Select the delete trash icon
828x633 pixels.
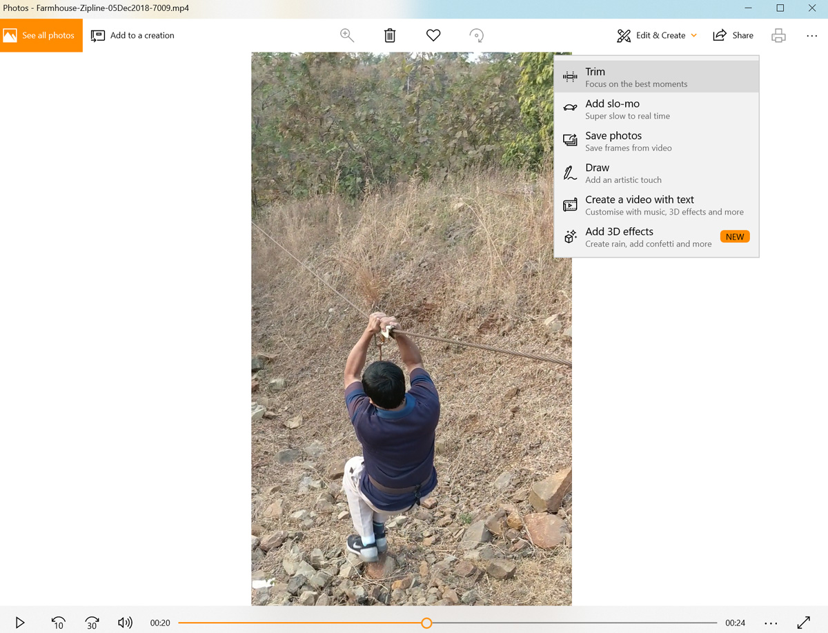pyautogui.click(x=390, y=35)
